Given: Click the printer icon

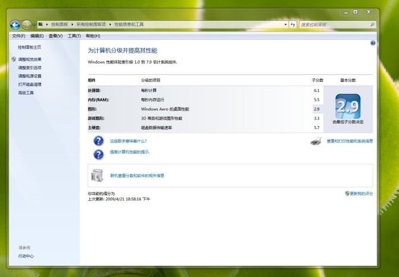Looking at the screenshot, I should pyautogui.click(x=316, y=141).
